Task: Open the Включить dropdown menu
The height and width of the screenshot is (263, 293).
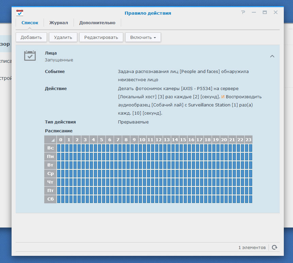Action: 143,37
